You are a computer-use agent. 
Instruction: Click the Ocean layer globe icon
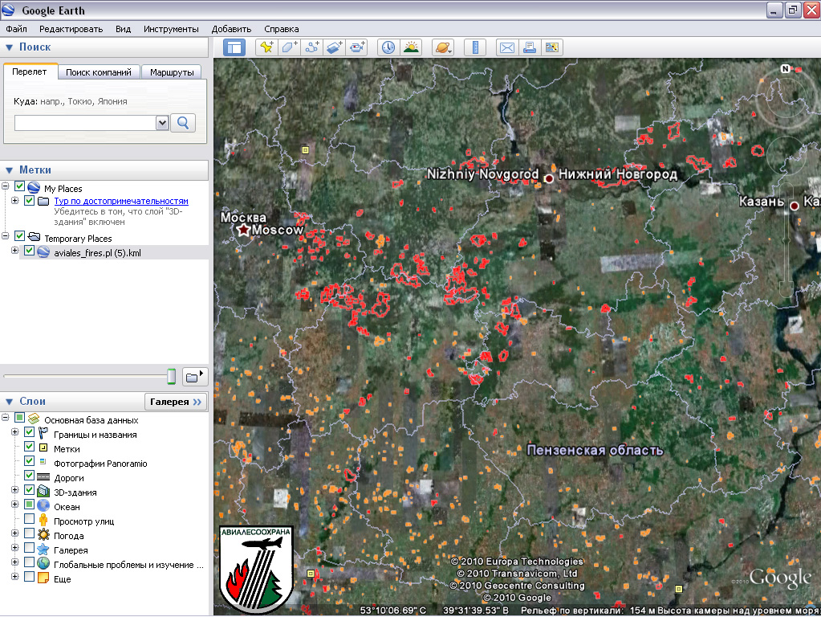(43, 506)
